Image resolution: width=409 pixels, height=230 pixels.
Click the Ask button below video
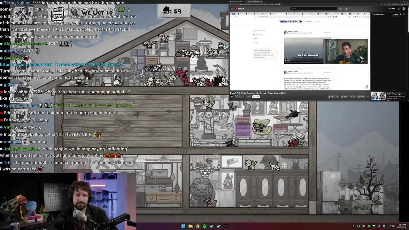coord(352,97)
